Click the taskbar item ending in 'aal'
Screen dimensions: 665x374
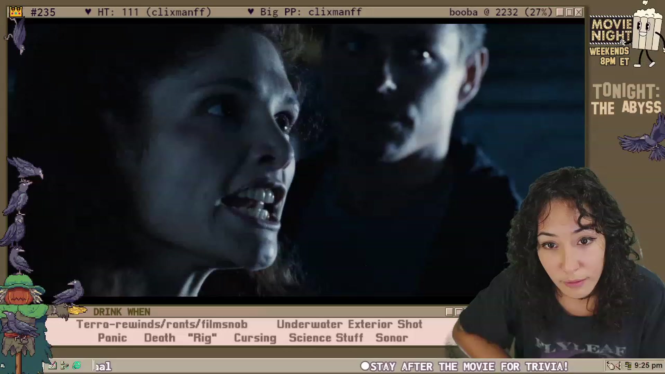pos(103,366)
